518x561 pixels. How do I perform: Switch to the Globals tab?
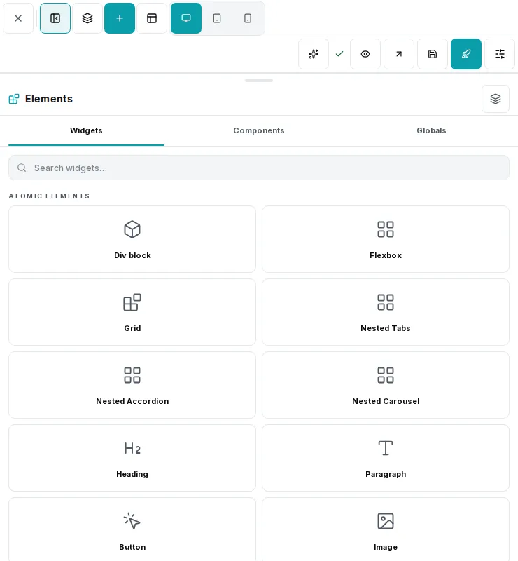[x=431, y=130]
